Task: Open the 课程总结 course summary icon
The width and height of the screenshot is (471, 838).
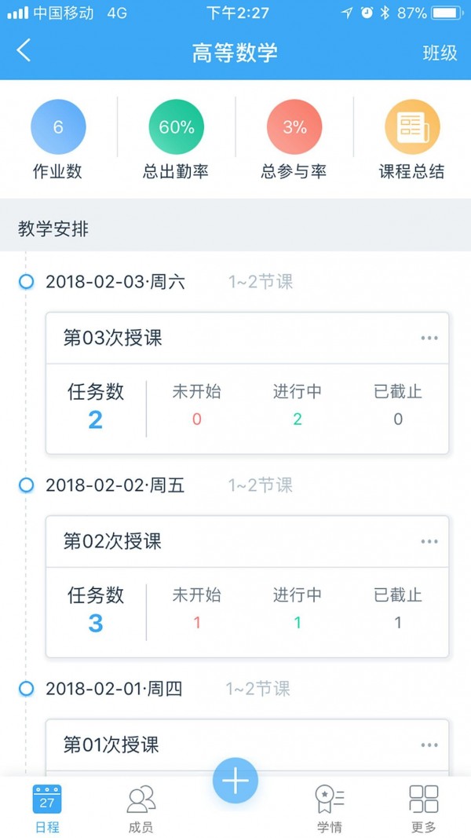Action: (x=413, y=126)
